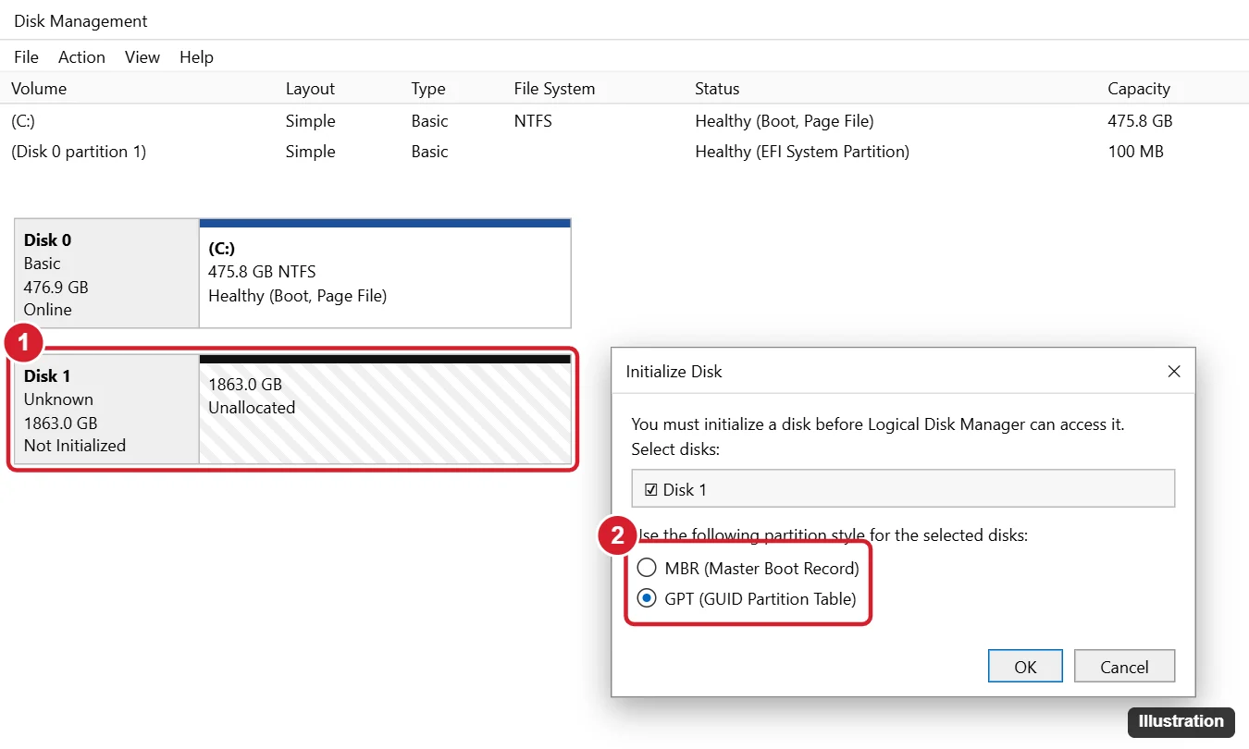
Task: Select "(C:)" in the volume list
Action: pos(23,121)
